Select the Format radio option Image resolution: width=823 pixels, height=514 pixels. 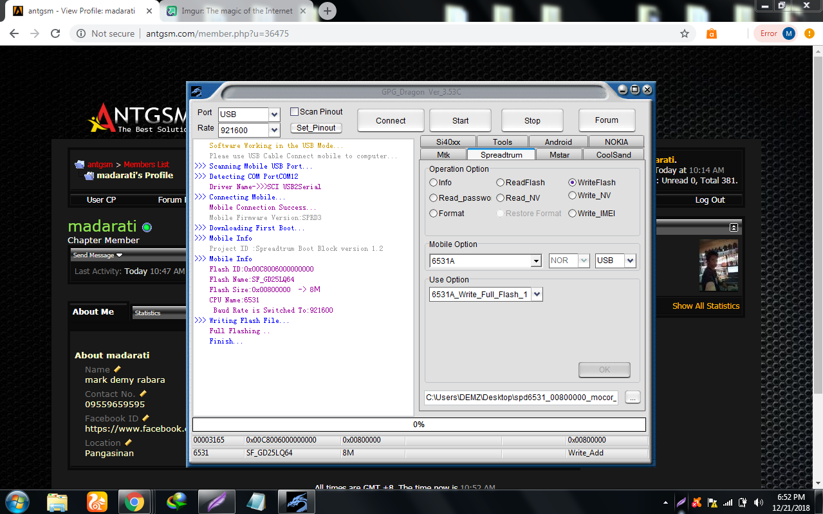point(434,214)
